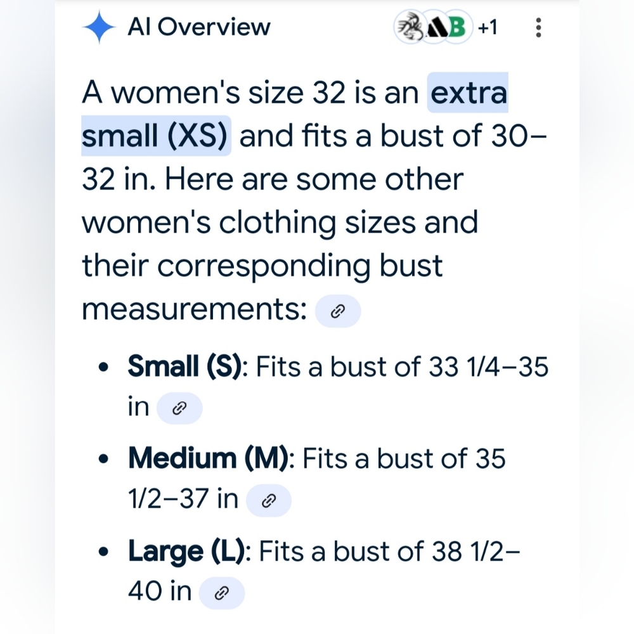Click the link chip after Small bust size
Screen dimensions: 634x634
coord(179,408)
